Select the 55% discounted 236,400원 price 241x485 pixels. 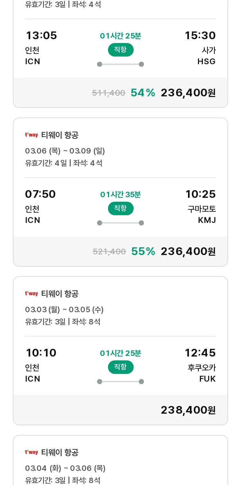click(188, 251)
